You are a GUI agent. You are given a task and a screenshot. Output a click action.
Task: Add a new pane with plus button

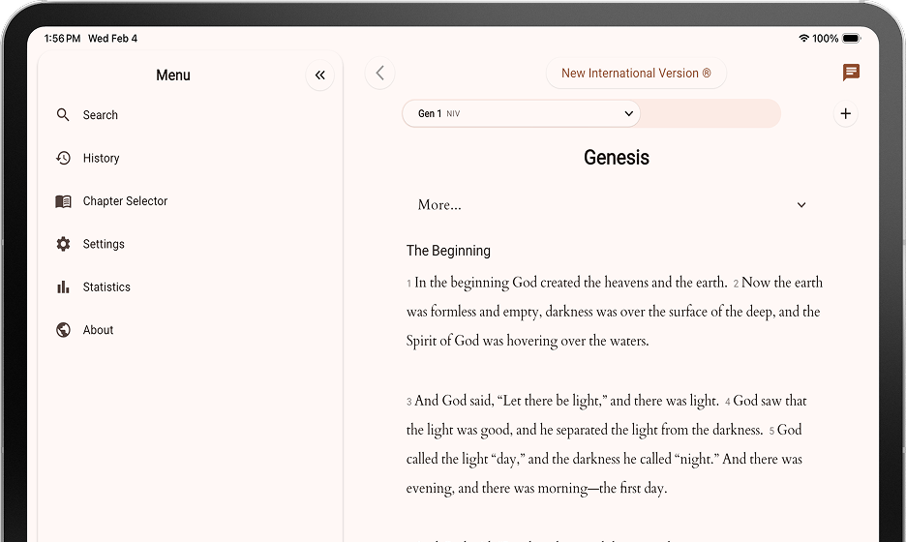click(x=845, y=114)
